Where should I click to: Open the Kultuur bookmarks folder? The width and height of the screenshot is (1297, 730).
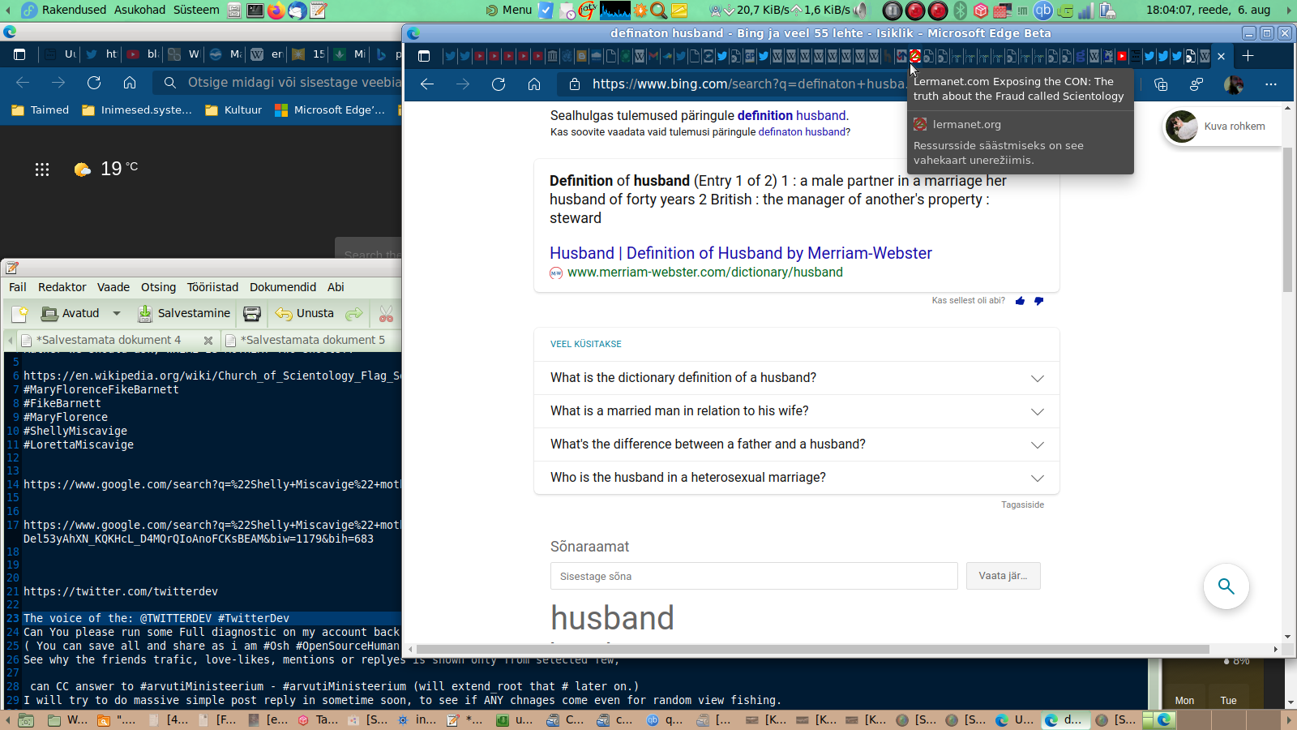(x=233, y=110)
